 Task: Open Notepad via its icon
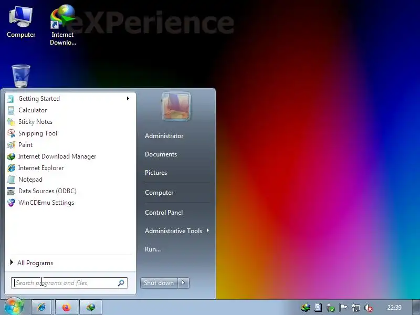click(x=10, y=180)
